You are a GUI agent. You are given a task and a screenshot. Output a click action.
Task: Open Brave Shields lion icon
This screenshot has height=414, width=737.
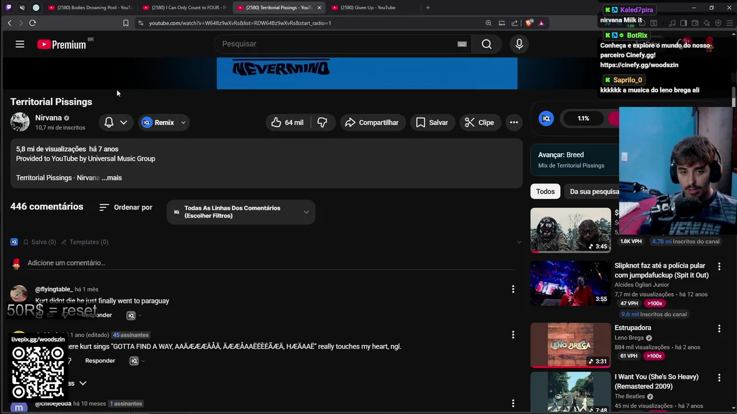pyautogui.click(x=529, y=23)
